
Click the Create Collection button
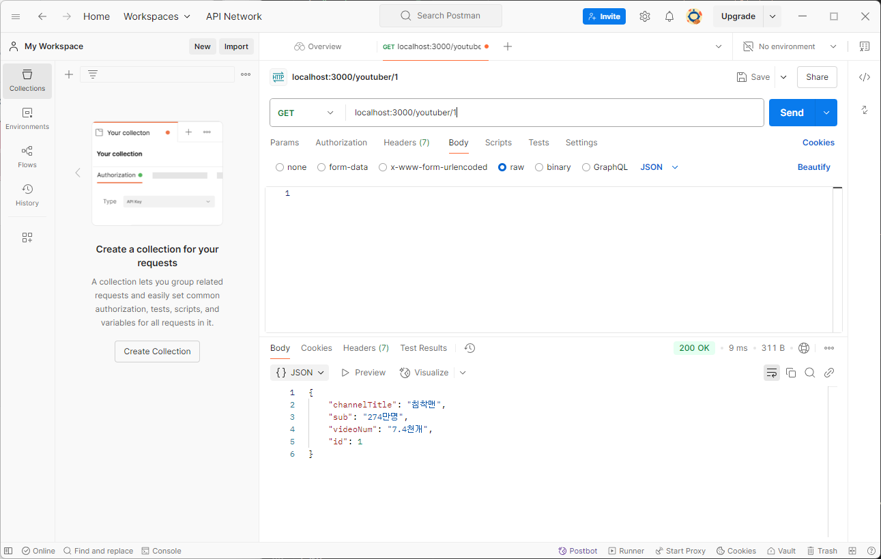click(157, 352)
